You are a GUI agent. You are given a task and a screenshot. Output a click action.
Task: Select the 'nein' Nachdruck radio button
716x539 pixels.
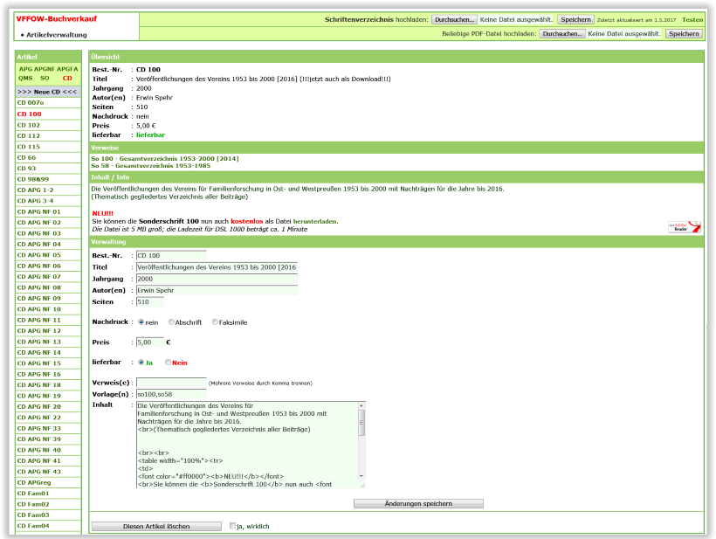point(141,322)
